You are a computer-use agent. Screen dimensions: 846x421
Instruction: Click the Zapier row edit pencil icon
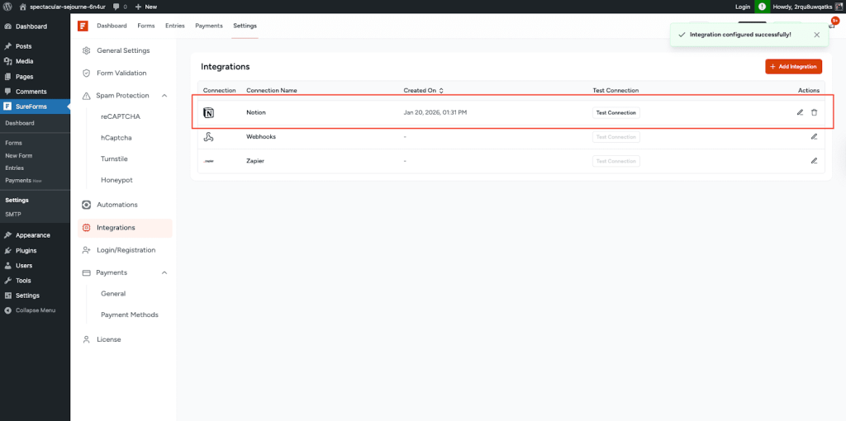(x=814, y=161)
